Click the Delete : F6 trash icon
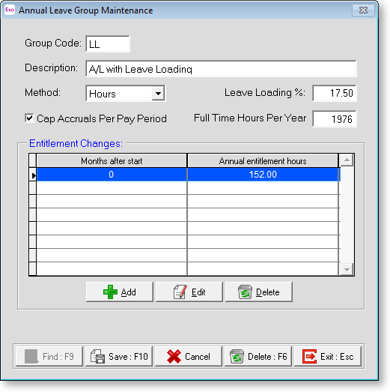 [x=237, y=356]
